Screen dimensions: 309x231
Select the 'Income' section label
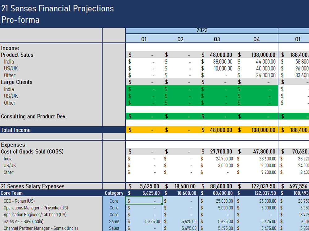(x=10, y=48)
